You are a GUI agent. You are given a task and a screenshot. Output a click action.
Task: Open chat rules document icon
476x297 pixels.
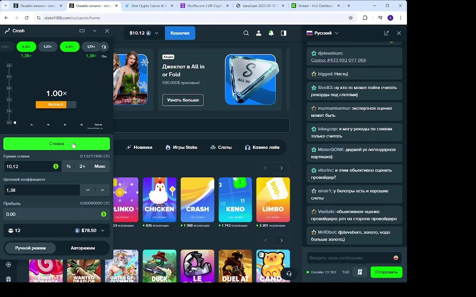[x=360, y=272]
